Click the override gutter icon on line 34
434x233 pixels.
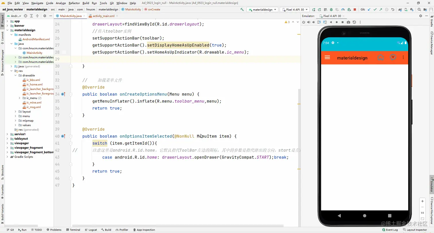pos(63,94)
